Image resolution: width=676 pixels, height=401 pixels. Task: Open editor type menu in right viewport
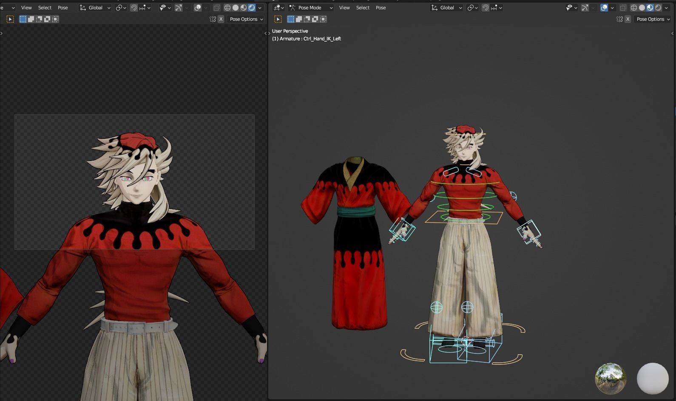(278, 8)
